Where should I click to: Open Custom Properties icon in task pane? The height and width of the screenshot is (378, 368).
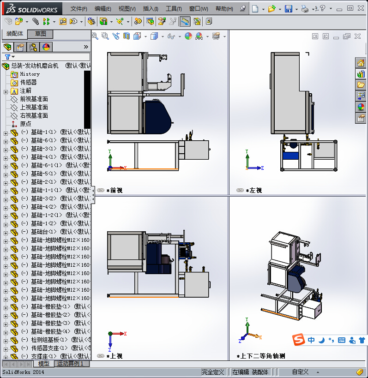click(361, 118)
